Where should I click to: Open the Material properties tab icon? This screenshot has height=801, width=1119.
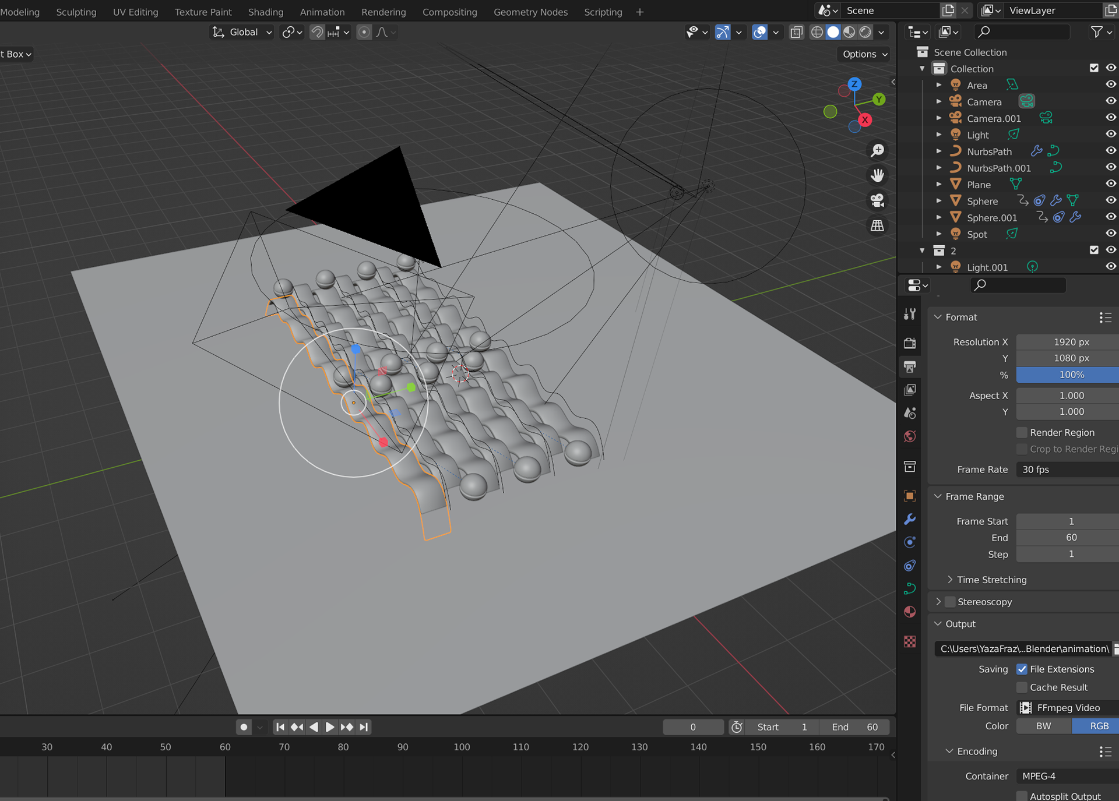[x=910, y=612]
